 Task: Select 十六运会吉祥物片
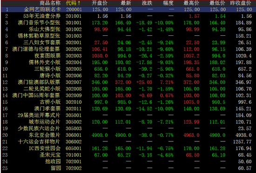(39, 142)
